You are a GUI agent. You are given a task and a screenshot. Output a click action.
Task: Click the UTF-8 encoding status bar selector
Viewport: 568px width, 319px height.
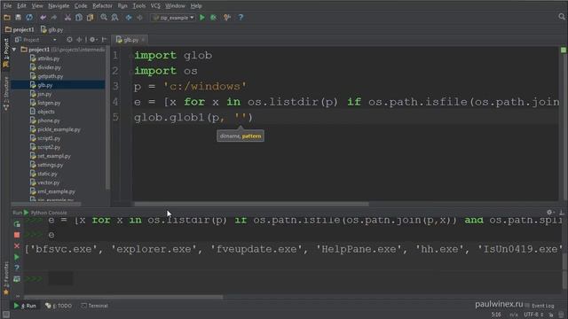(x=533, y=315)
